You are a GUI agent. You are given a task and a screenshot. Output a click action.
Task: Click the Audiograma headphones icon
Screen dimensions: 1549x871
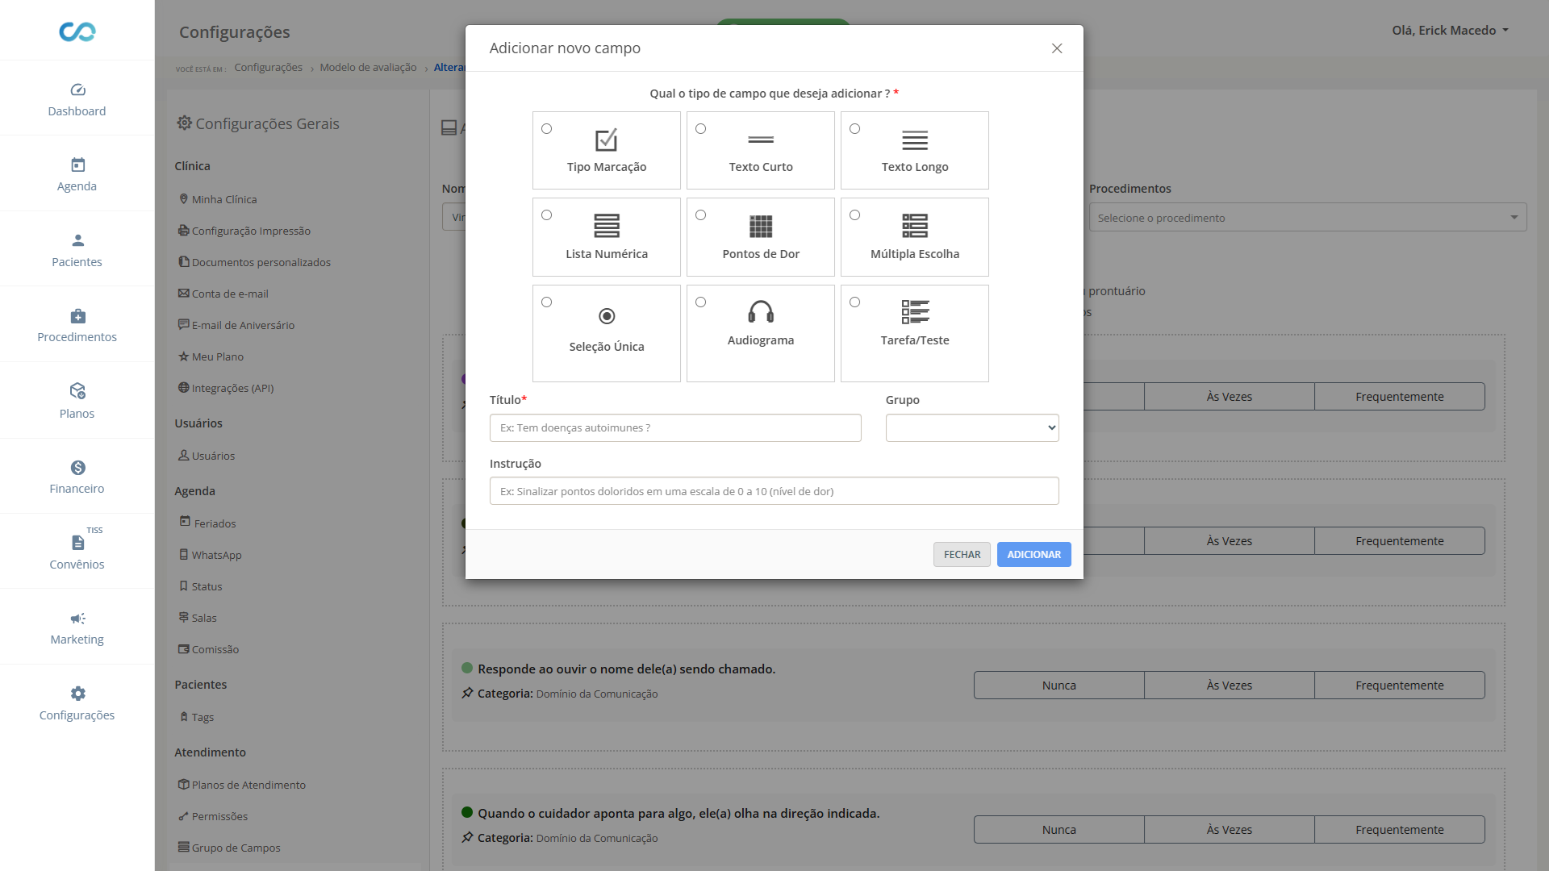tap(761, 312)
